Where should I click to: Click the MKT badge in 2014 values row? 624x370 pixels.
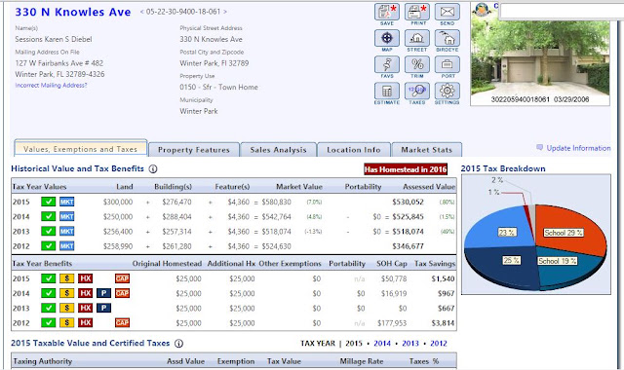tap(67, 216)
